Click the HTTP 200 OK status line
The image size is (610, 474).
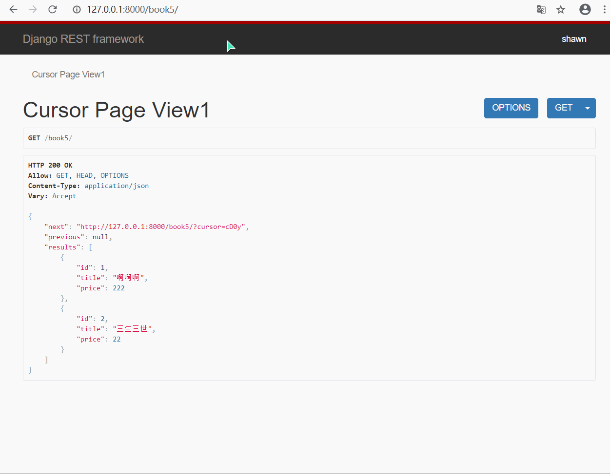(x=50, y=165)
